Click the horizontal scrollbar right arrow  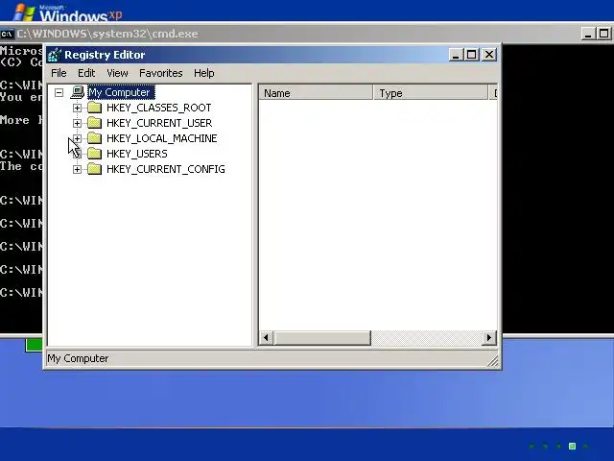pyautogui.click(x=488, y=338)
